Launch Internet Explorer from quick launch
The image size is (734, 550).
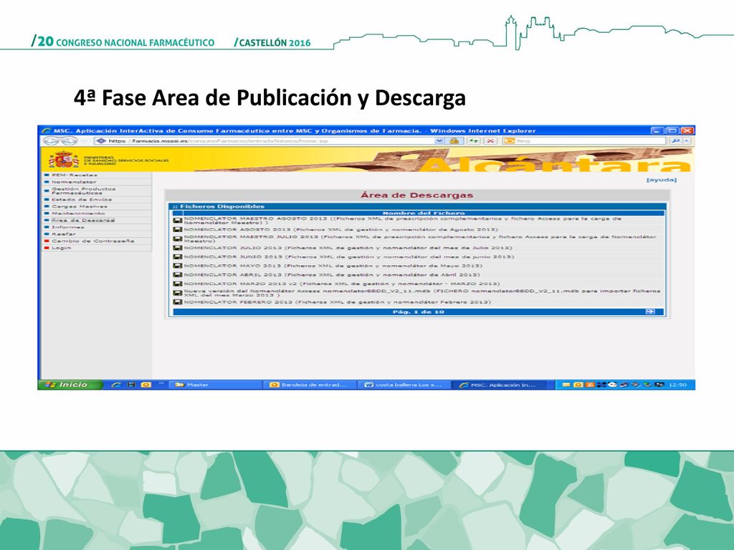pyautogui.click(x=116, y=385)
